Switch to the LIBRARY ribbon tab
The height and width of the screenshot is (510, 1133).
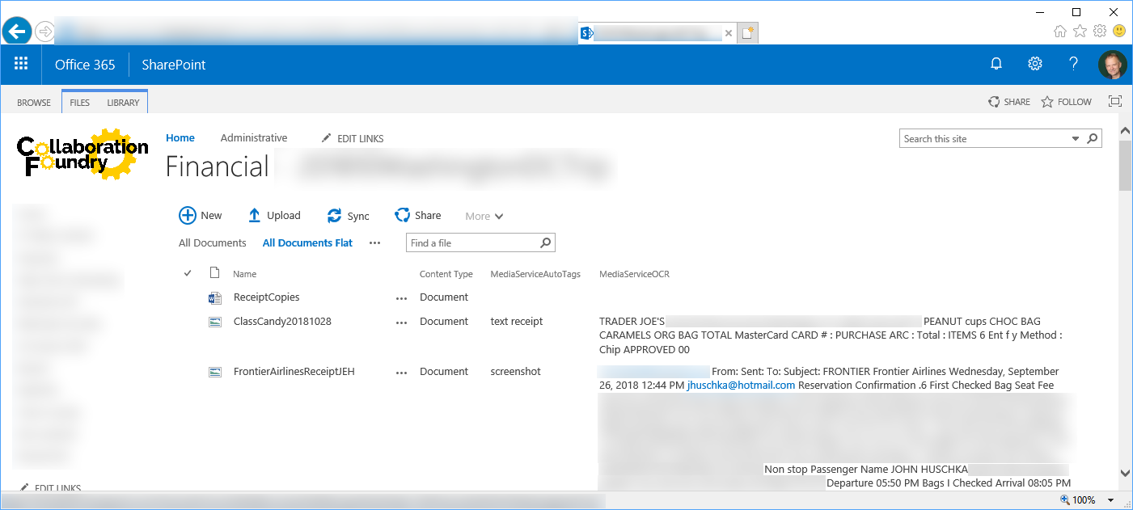coord(123,103)
